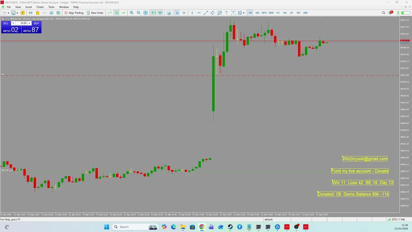Select the equidistant channel tool

(213, 13)
